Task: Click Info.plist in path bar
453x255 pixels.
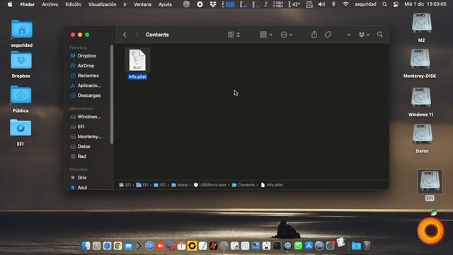Action: coord(272,185)
